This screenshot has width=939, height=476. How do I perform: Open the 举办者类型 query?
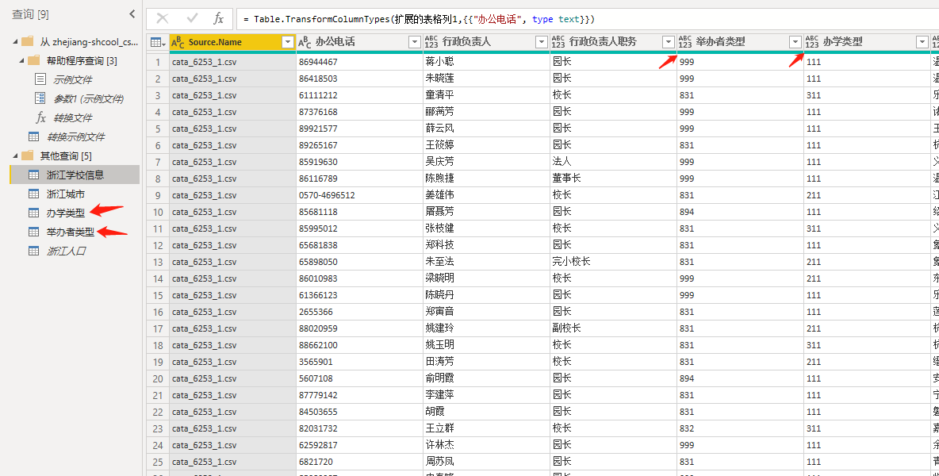tap(70, 232)
